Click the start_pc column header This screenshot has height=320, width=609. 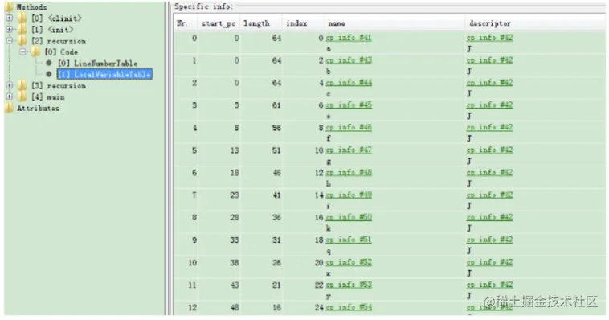[219, 23]
